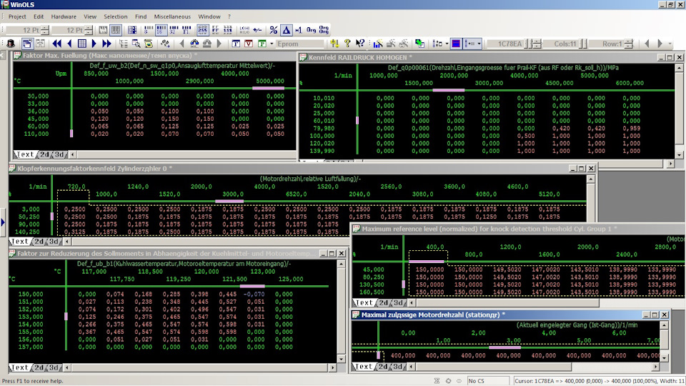Click the Org original values icon

[x=311, y=30]
